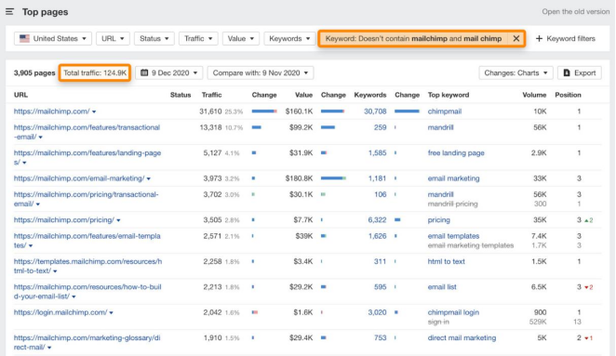Screen dimensions: 616x356
Task: Click the $160.1K value cell
Action: coord(300,112)
